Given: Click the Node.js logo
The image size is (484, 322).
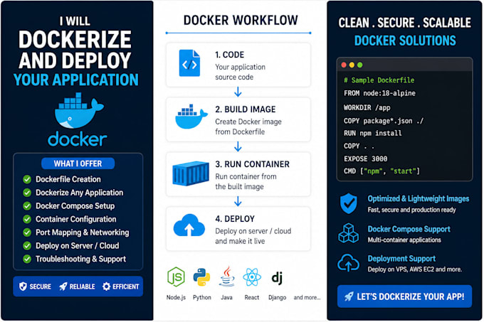Looking at the screenshot, I should (x=176, y=277).
